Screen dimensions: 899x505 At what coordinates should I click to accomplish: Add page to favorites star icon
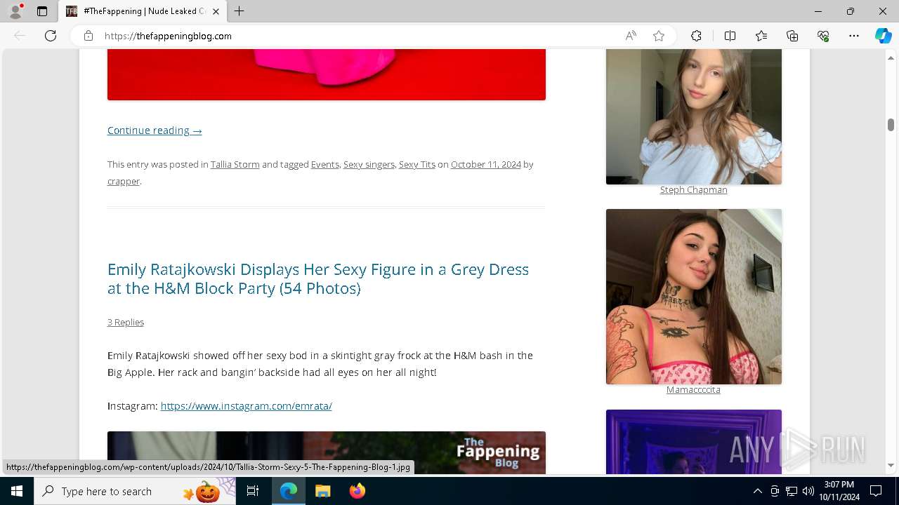(659, 36)
